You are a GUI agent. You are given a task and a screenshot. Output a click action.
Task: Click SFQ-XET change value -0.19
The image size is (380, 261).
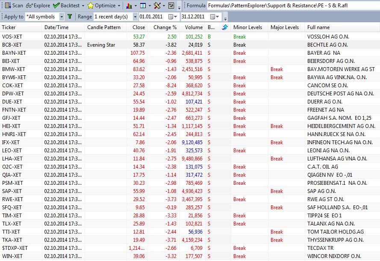[x=171, y=208]
